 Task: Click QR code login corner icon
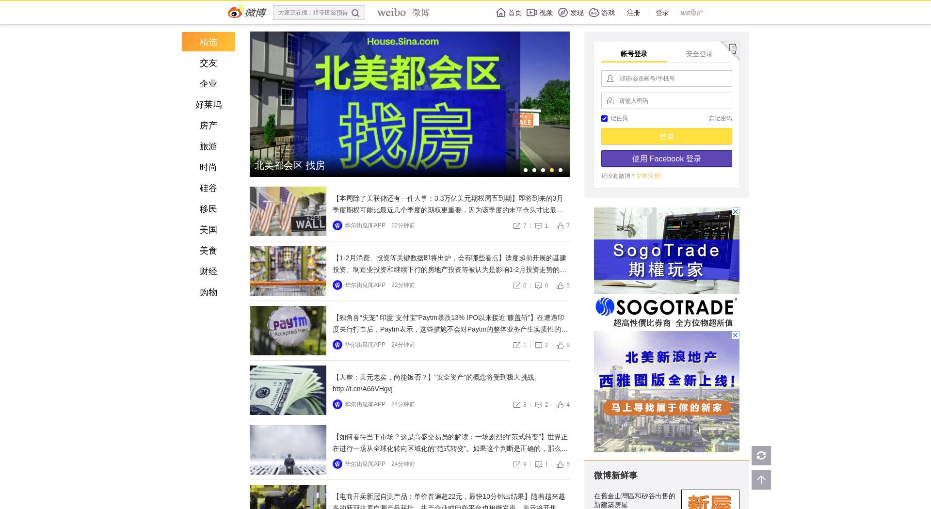click(732, 48)
